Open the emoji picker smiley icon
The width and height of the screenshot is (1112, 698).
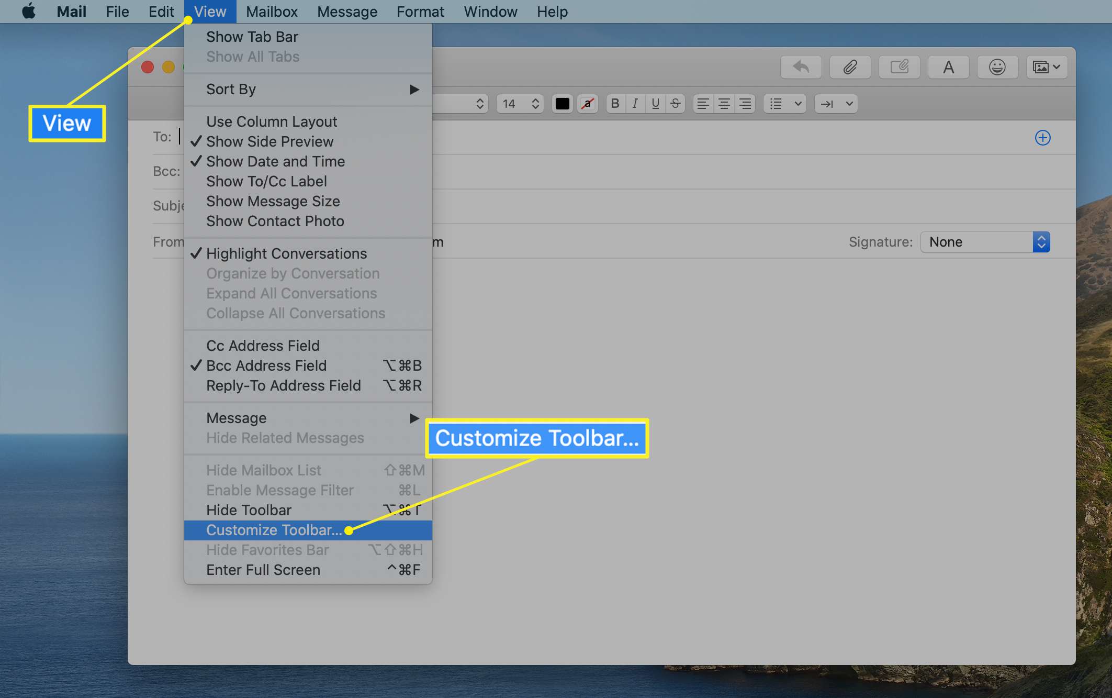[997, 67]
